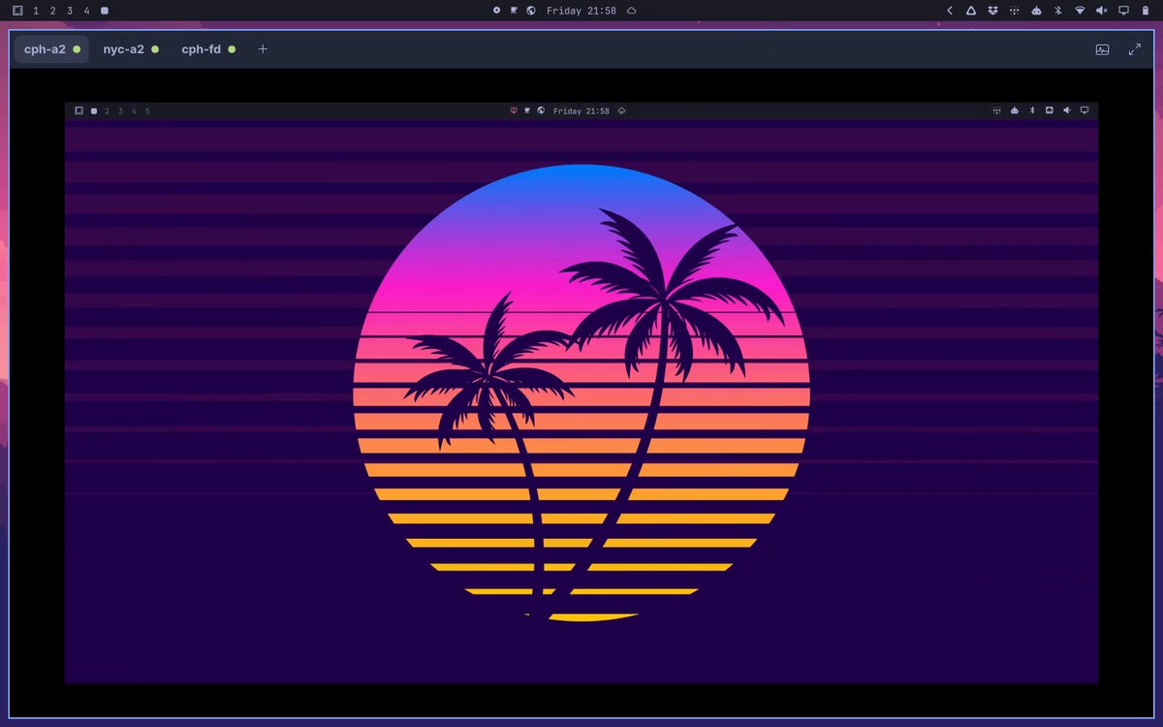Screen dimensions: 1163x727
Task: Open the host bar clock Friday 21:58
Action: click(581, 11)
